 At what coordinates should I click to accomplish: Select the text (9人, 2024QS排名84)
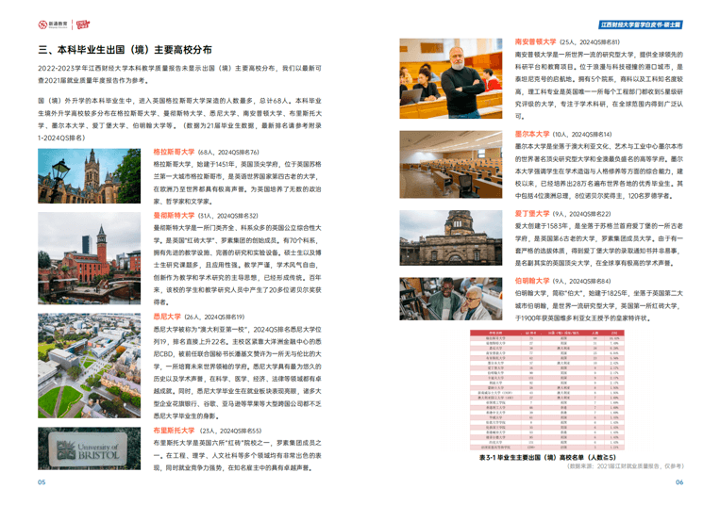(x=581, y=282)
